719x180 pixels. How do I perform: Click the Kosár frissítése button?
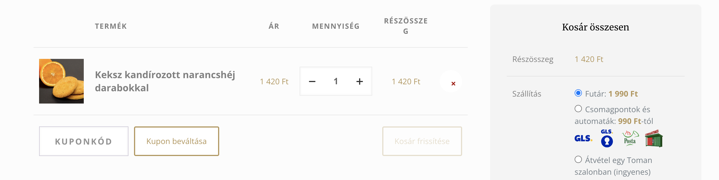pyautogui.click(x=422, y=141)
